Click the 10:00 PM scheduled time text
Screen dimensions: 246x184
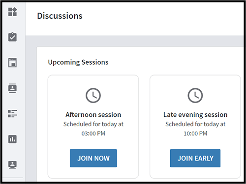tap(195, 133)
